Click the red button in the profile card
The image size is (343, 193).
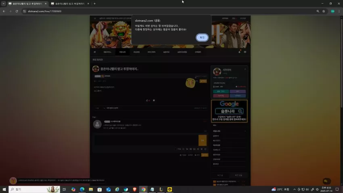(x=221, y=96)
